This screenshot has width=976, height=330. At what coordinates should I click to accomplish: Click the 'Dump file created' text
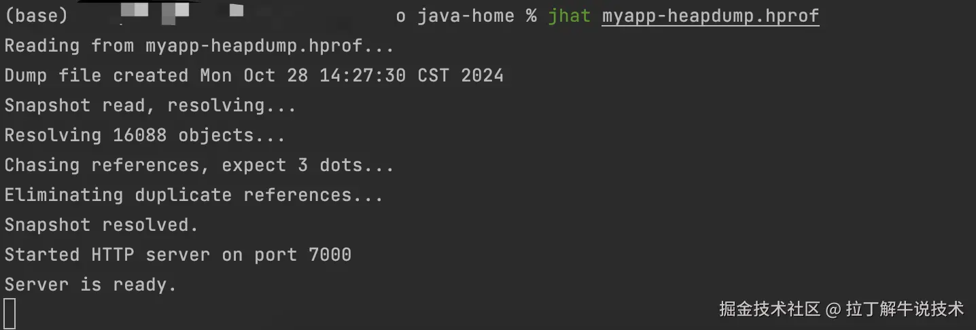[96, 75]
